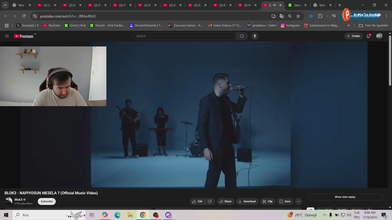
Task: Open the Instagram bookmark
Action: pos(290,25)
